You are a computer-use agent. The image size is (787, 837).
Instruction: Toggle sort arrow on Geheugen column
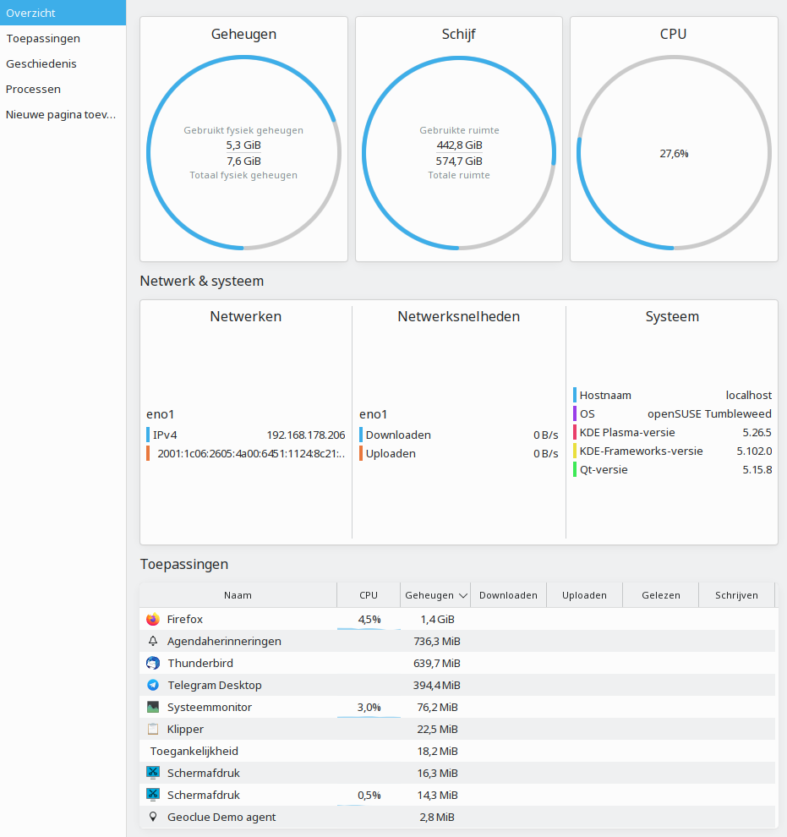[x=463, y=595]
